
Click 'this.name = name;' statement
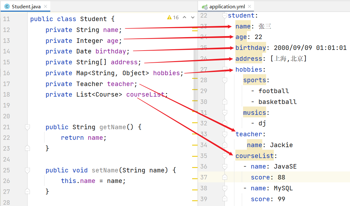tap(93, 181)
